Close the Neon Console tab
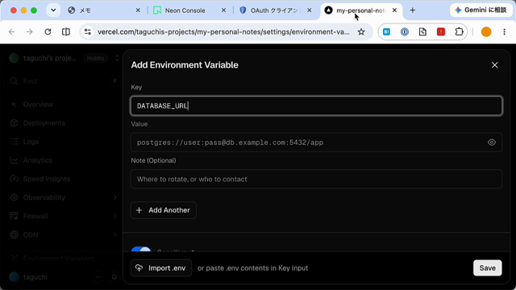516x290 pixels. [223, 10]
